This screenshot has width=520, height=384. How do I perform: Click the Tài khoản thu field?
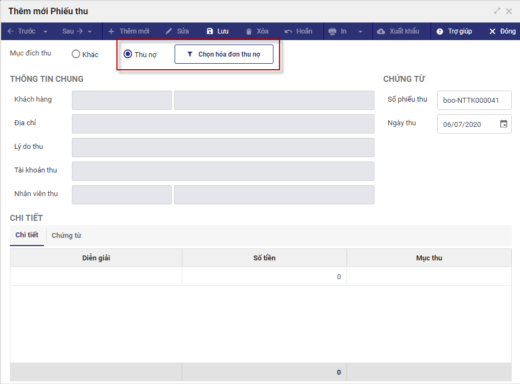click(223, 171)
